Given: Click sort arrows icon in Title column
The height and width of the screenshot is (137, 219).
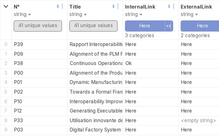Looking at the screenshot, I should 113,6.
